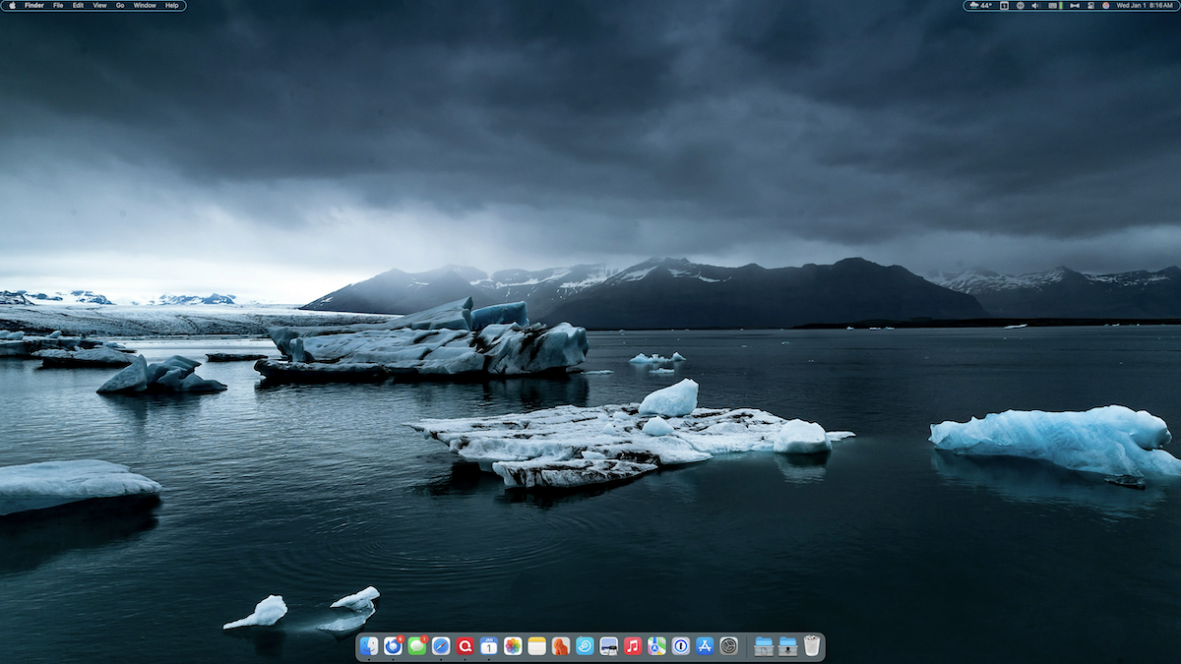Screen dimensions: 1181x664
Task: Open Messages app in the Dock
Action: (417, 646)
